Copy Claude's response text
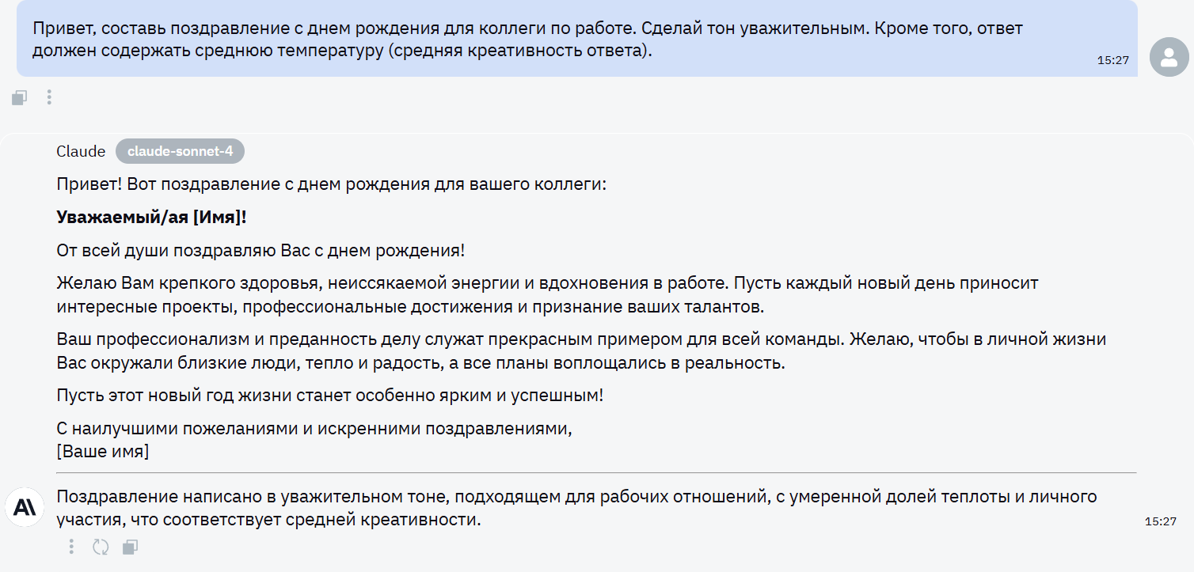1194x572 pixels. click(x=131, y=547)
